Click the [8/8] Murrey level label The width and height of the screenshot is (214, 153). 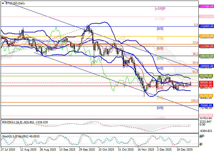pos(160,28)
